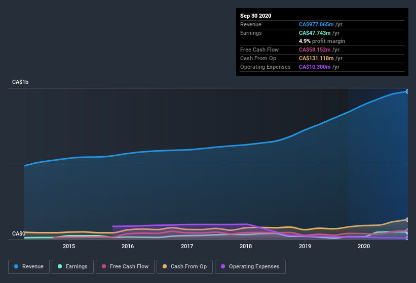Click the 2018 x-axis label

point(246,246)
